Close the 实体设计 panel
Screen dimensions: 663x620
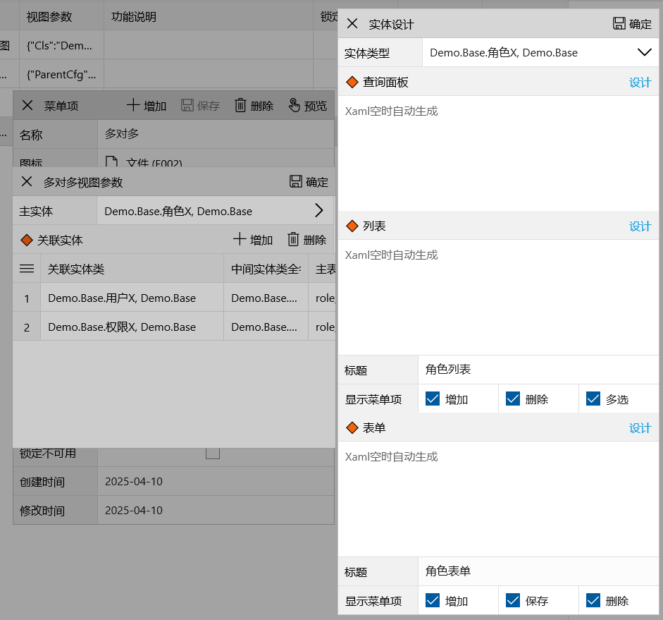coord(352,23)
